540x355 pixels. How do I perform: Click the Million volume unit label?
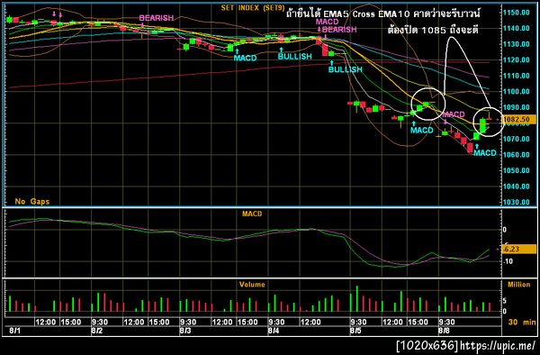[x=518, y=285]
